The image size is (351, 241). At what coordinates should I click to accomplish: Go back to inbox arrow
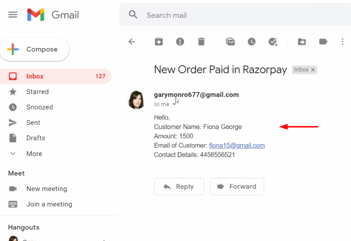coord(132,42)
